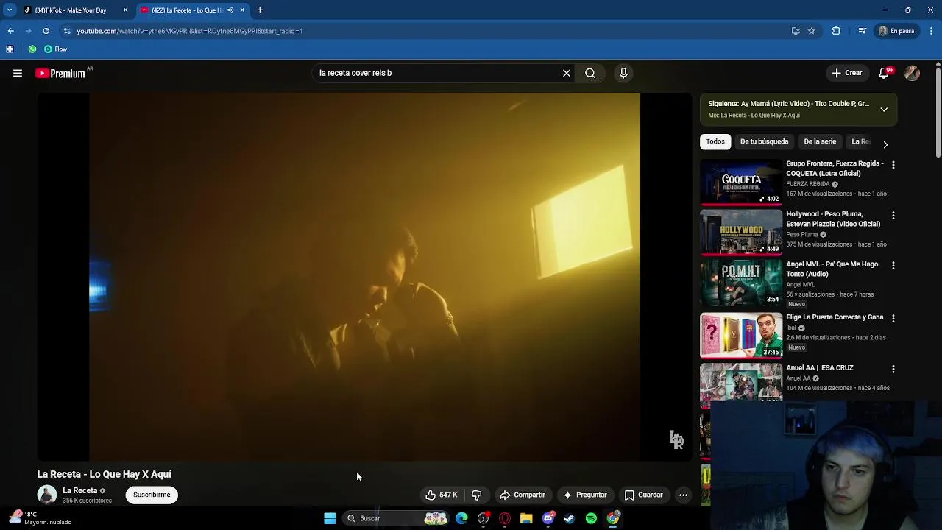Open Anuel AA ESA CRUZ video title
Screen dimensions: 942x530
click(820, 368)
